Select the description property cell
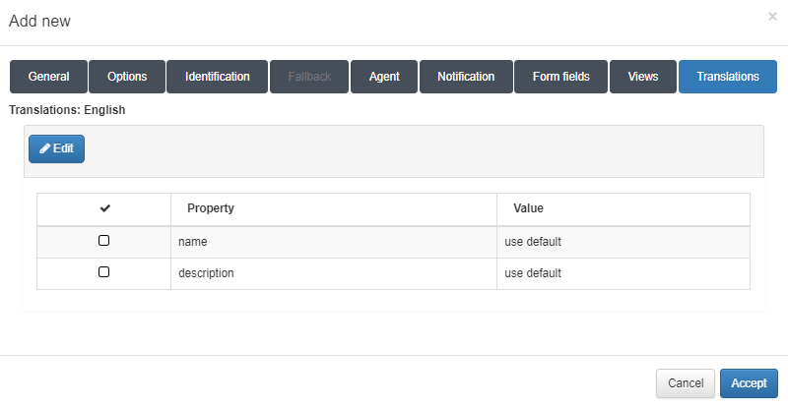 [x=206, y=273]
